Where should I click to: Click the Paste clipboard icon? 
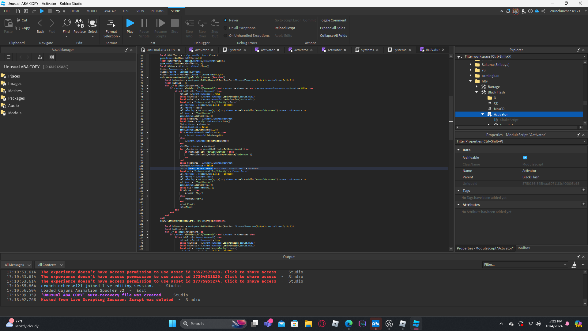click(8, 23)
